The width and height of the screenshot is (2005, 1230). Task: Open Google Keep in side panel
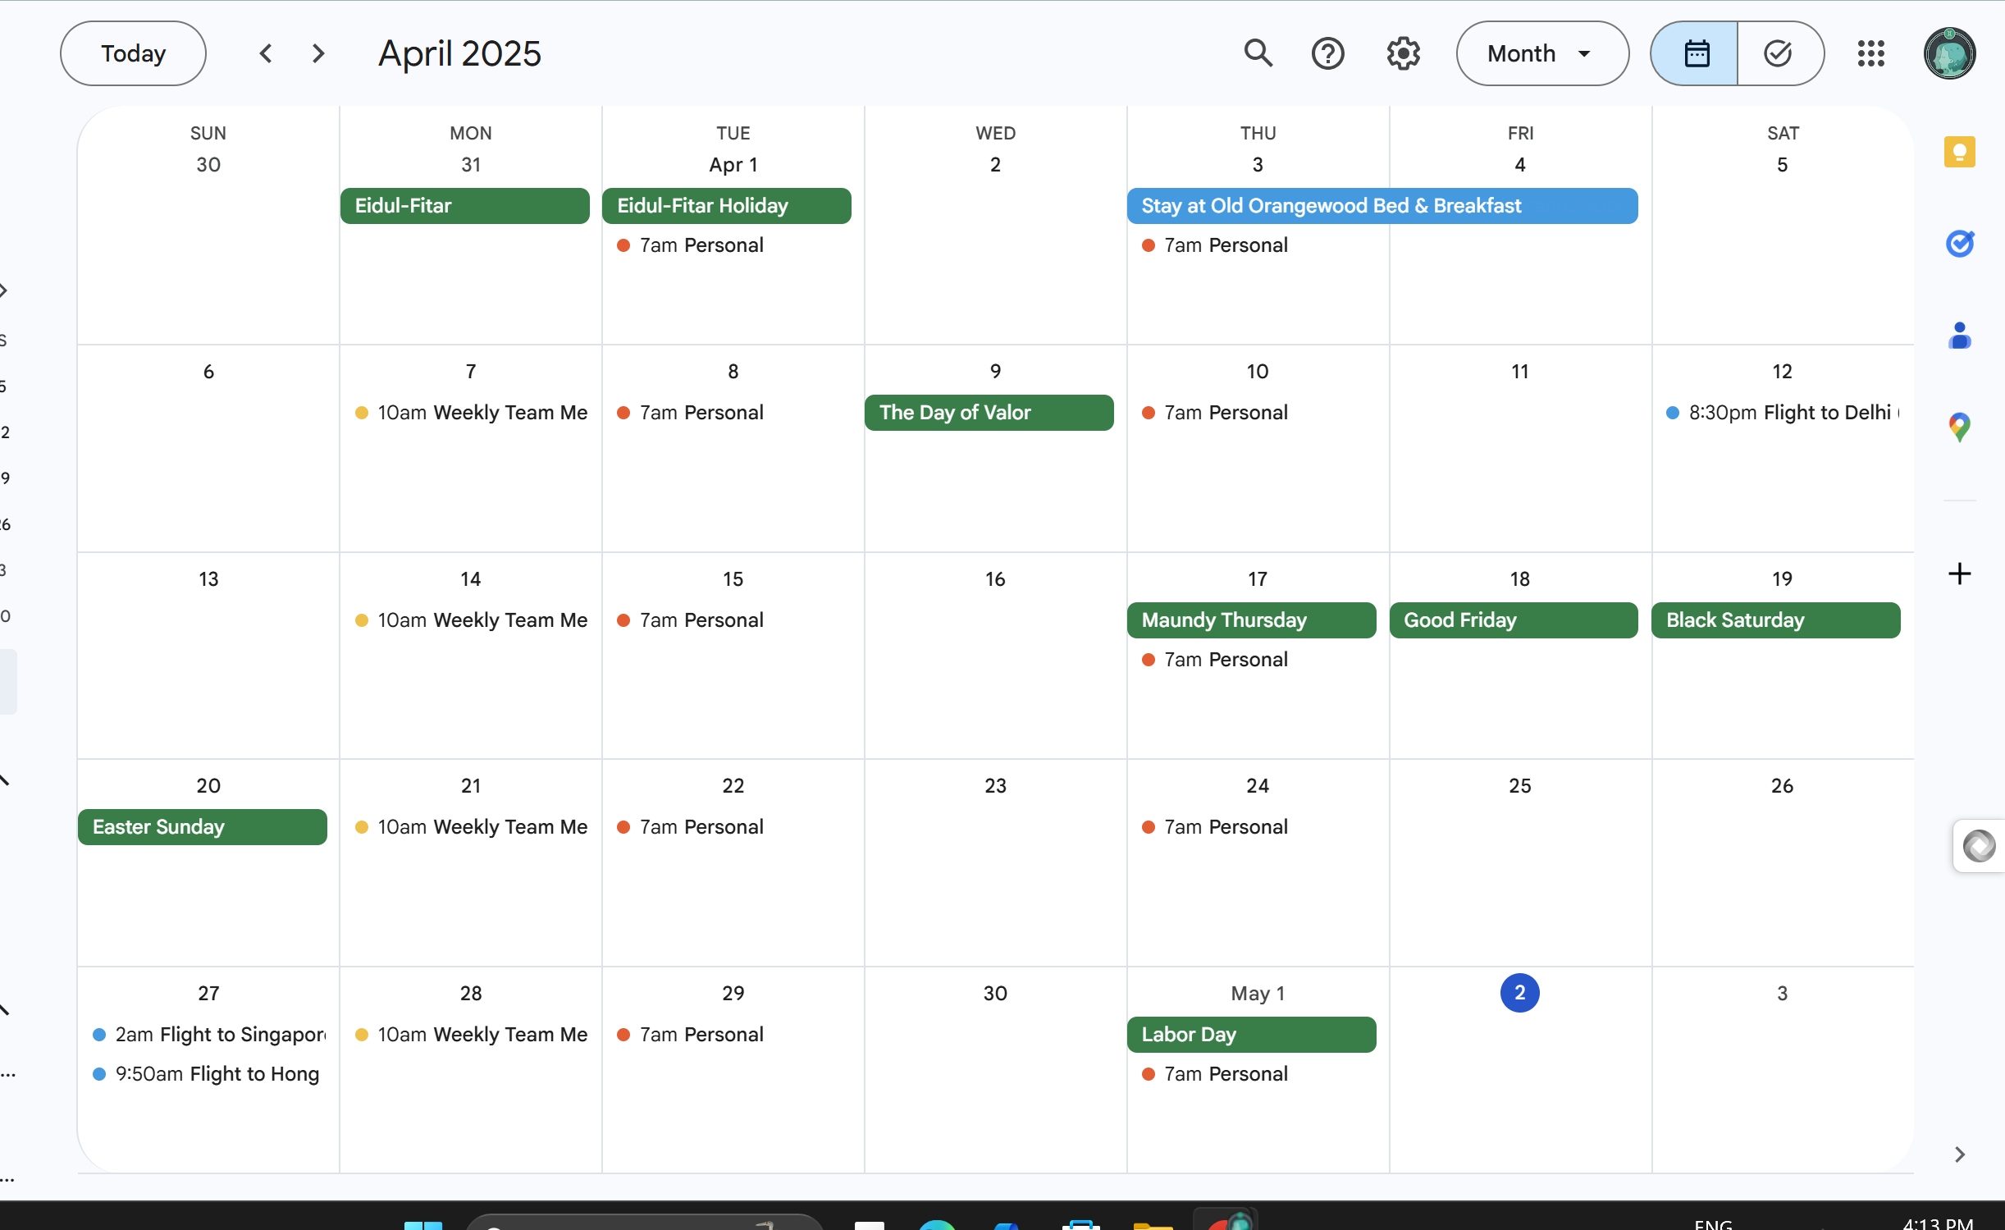(1959, 152)
